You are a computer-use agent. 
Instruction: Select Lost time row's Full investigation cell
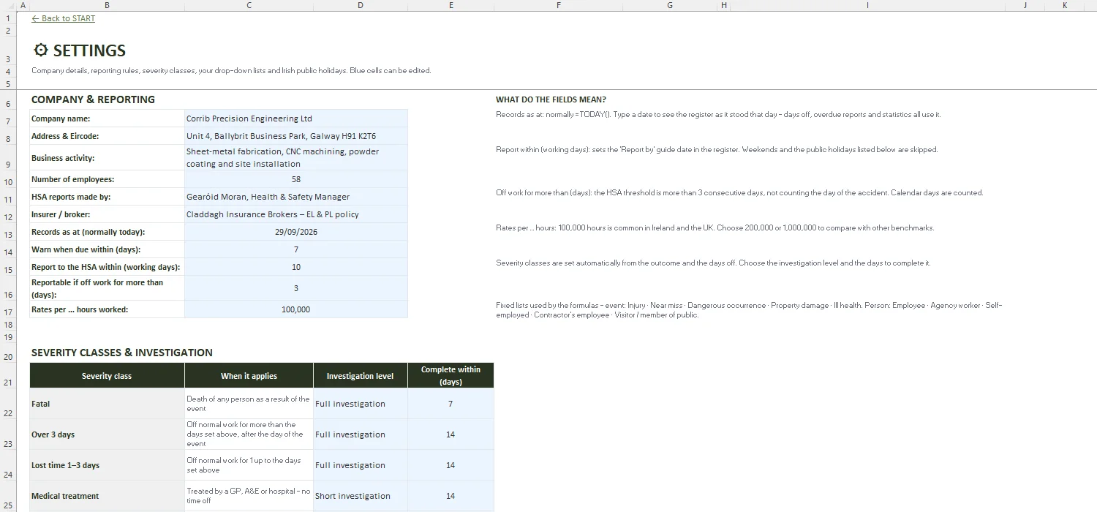coord(360,465)
